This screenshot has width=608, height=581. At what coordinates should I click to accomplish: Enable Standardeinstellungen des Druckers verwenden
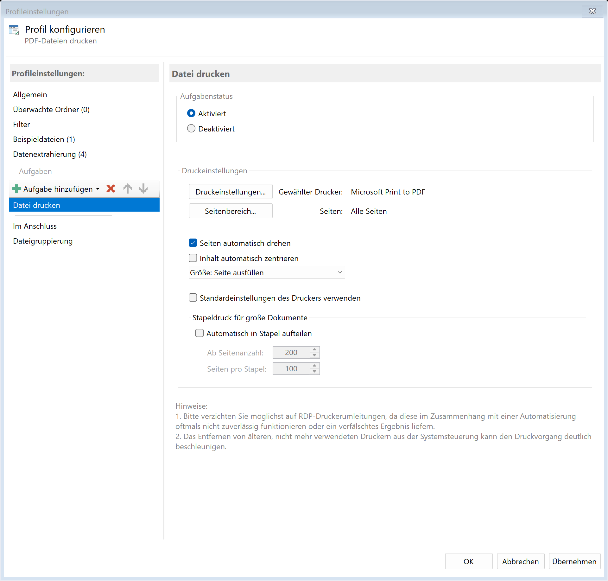193,298
